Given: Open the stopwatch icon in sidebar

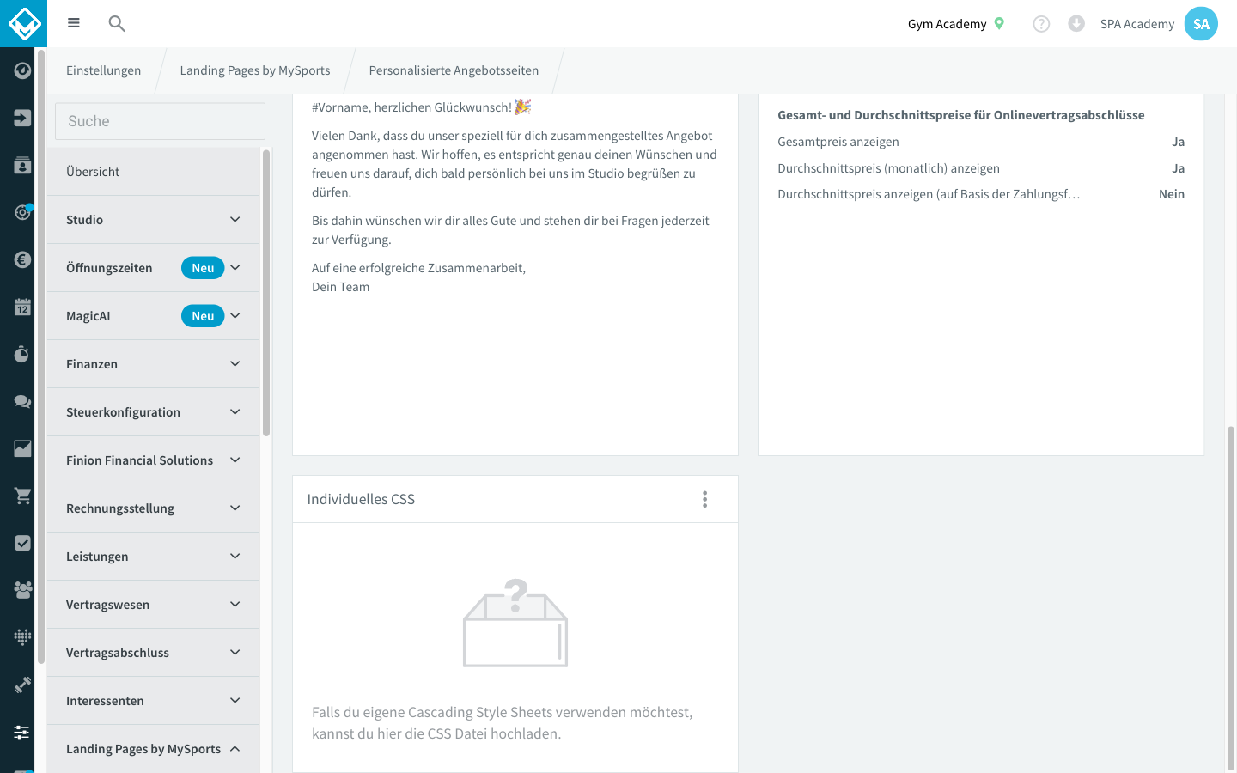Looking at the screenshot, I should click(23, 354).
